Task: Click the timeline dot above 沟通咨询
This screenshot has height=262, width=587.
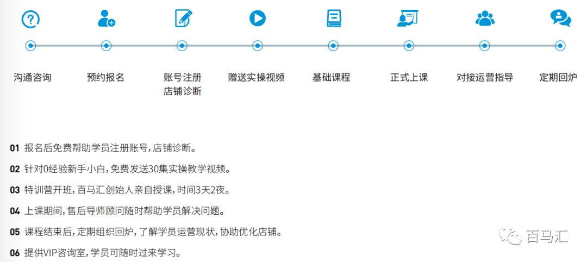Action: pyautogui.click(x=31, y=46)
